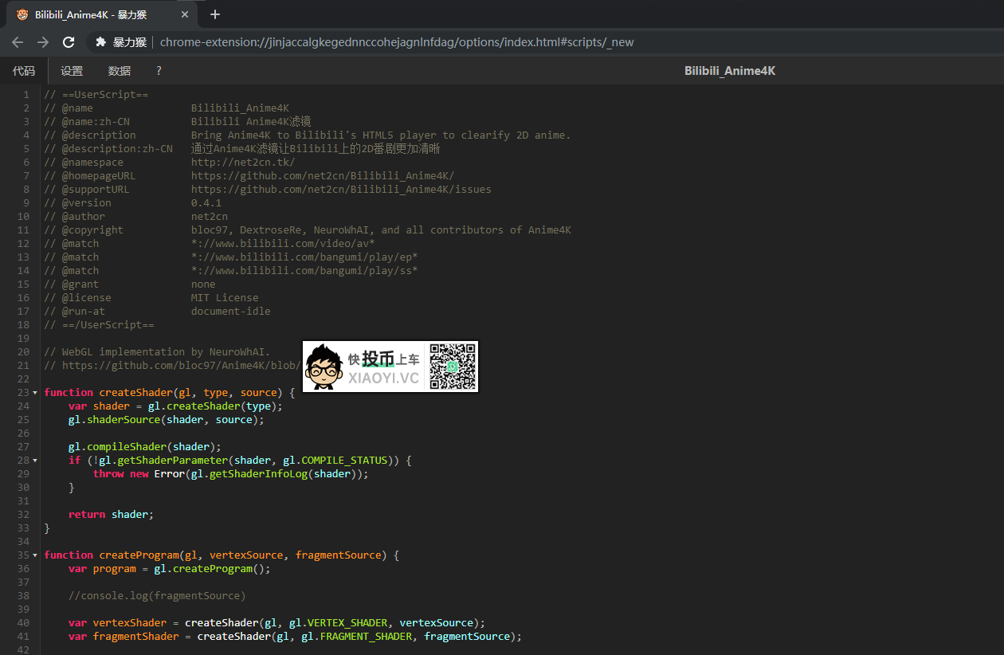The image size is (1004, 655).
Task: Click the browser forward arrow button
Action: (43, 42)
